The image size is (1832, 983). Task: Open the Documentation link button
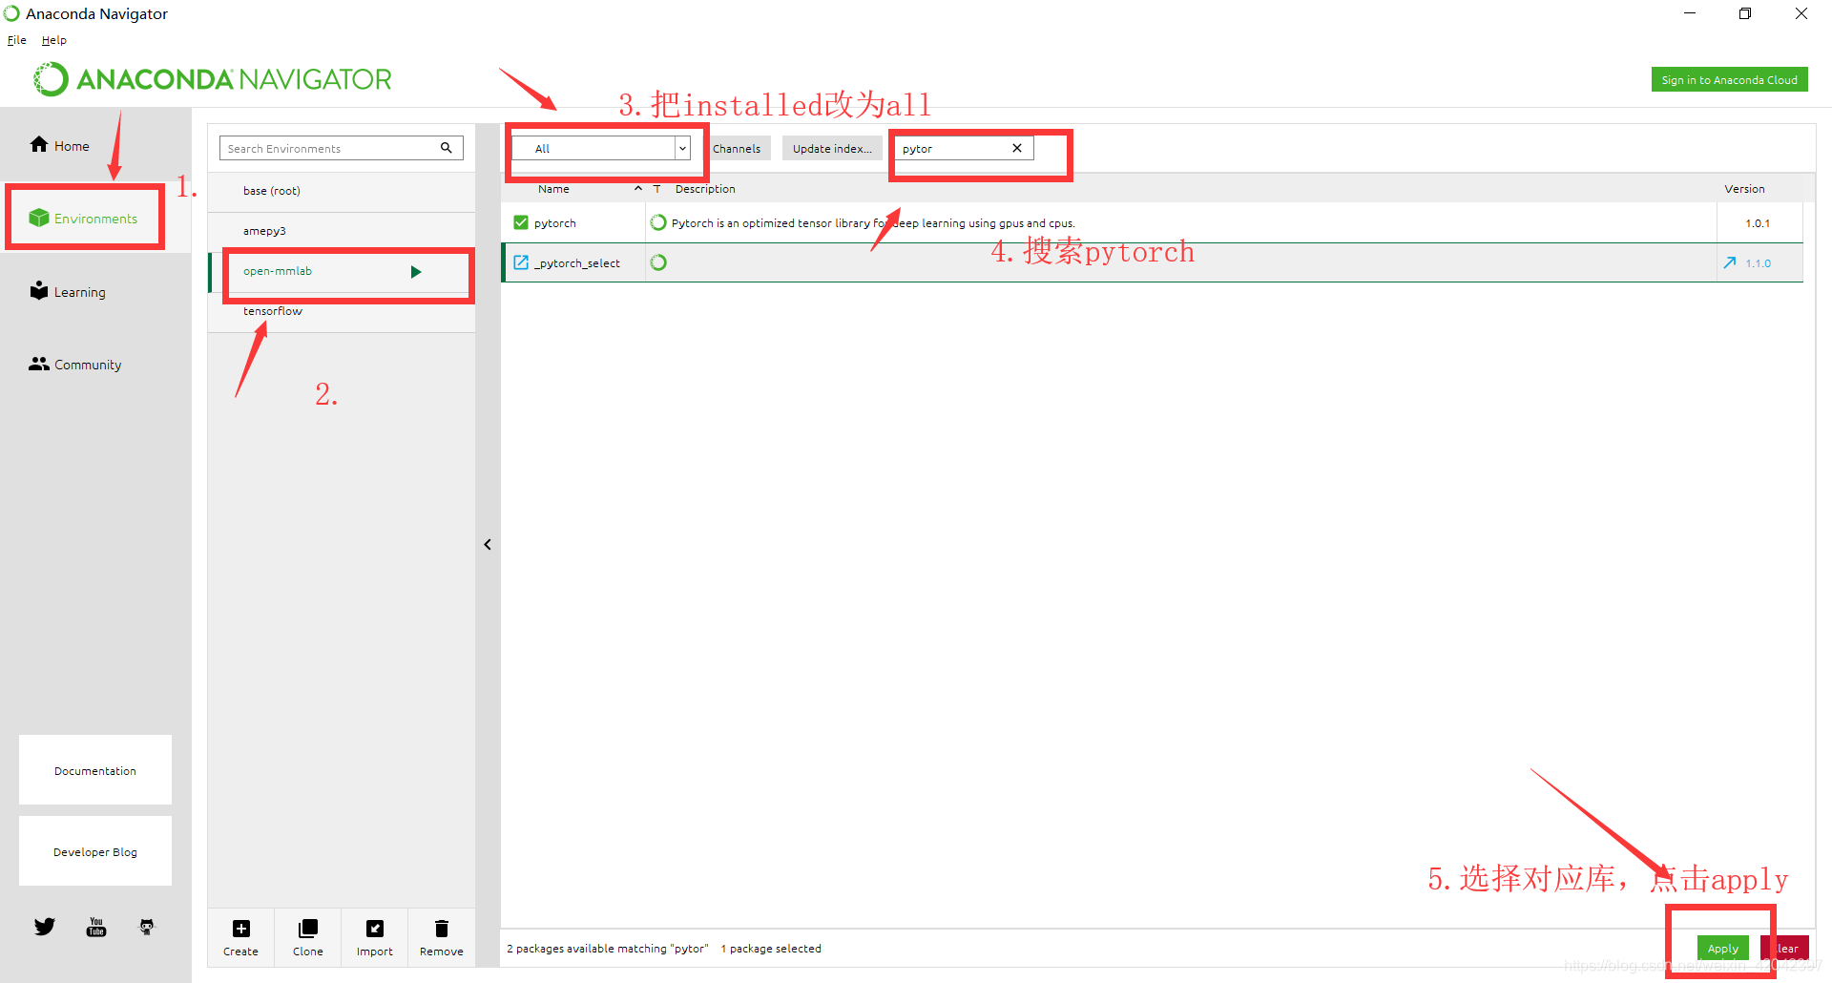(95, 770)
